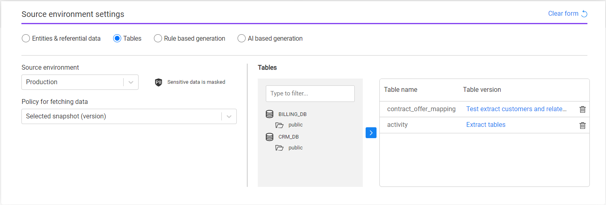This screenshot has height=205, width=606.
Task: Click the chevron of Selected snapshot dropdown
Action: click(x=229, y=116)
